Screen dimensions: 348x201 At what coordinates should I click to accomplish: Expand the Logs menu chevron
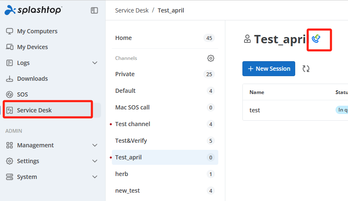pyautogui.click(x=95, y=63)
